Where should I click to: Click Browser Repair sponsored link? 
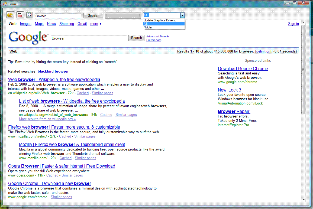234,112
